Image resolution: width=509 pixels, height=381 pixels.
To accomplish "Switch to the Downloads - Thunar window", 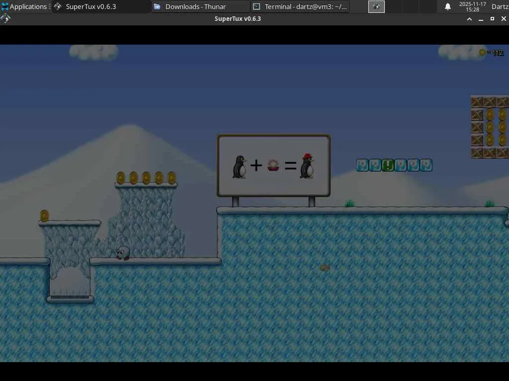I will 201,6.
